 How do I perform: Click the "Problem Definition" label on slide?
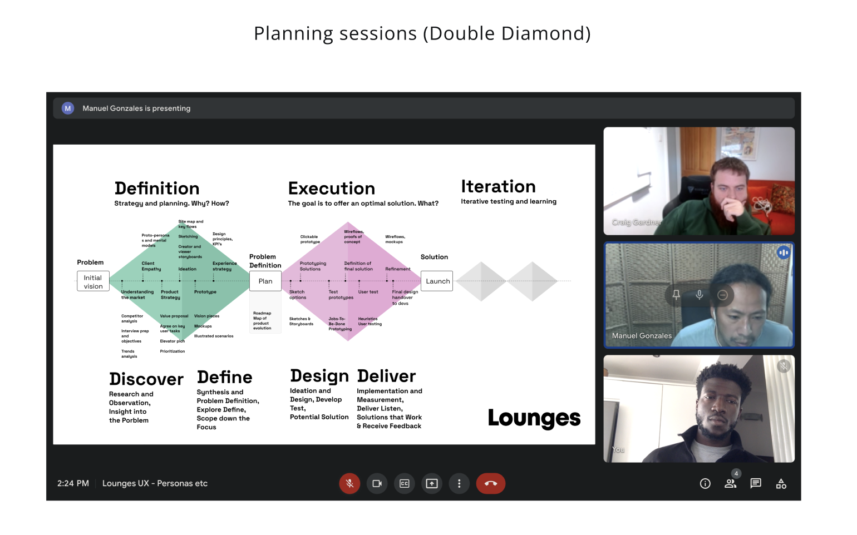coord(265,261)
